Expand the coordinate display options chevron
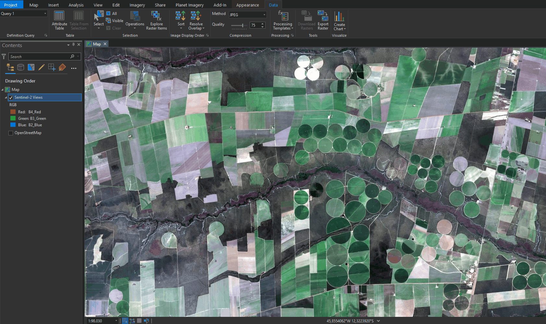 (378, 321)
